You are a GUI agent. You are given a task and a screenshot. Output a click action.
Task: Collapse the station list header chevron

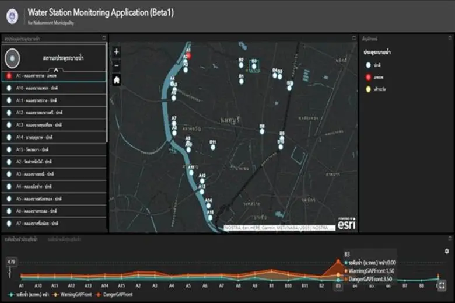[x=56, y=70]
